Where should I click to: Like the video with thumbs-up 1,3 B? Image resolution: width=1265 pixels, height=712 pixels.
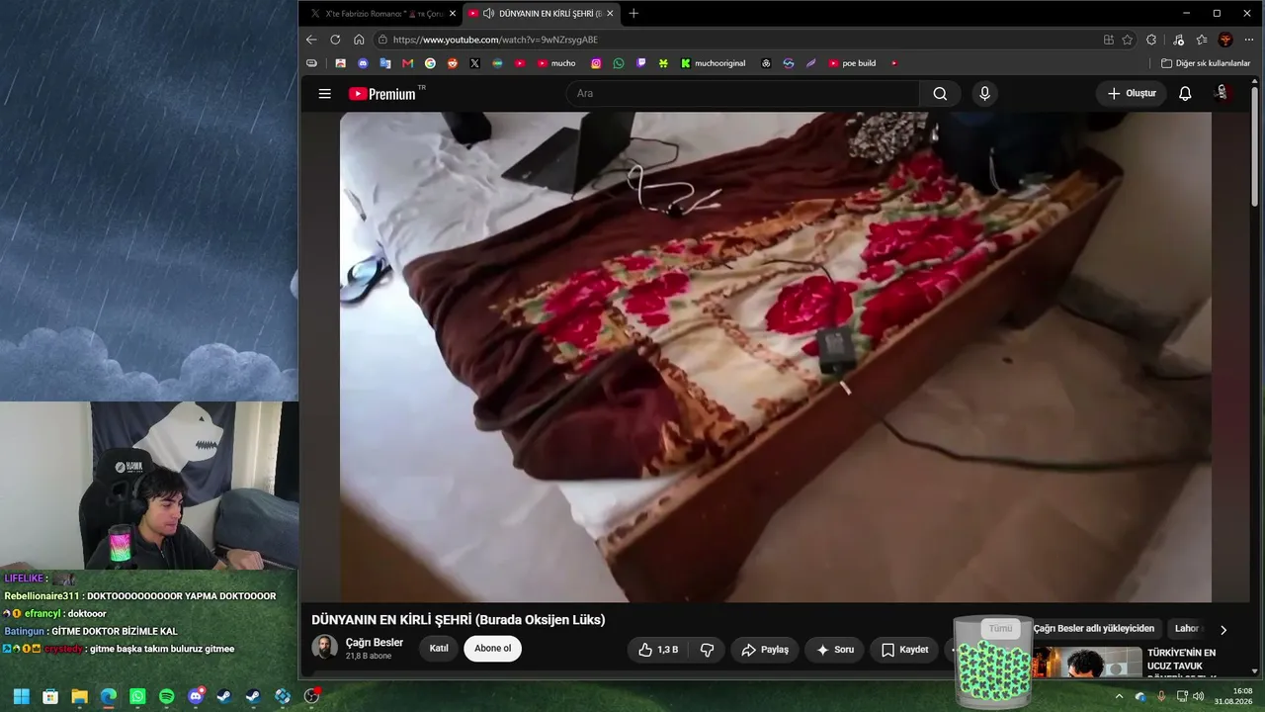tap(657, 650)
